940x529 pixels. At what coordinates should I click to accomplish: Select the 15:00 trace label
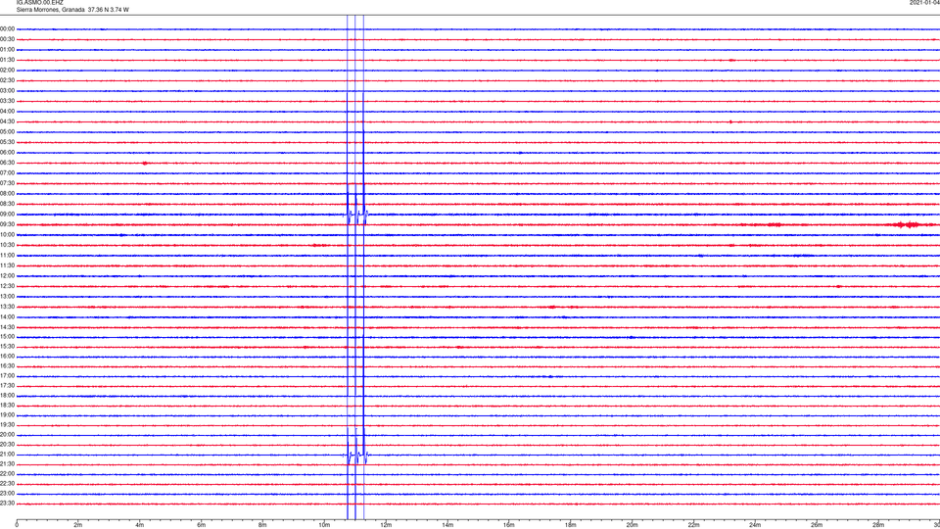(7, 336)
